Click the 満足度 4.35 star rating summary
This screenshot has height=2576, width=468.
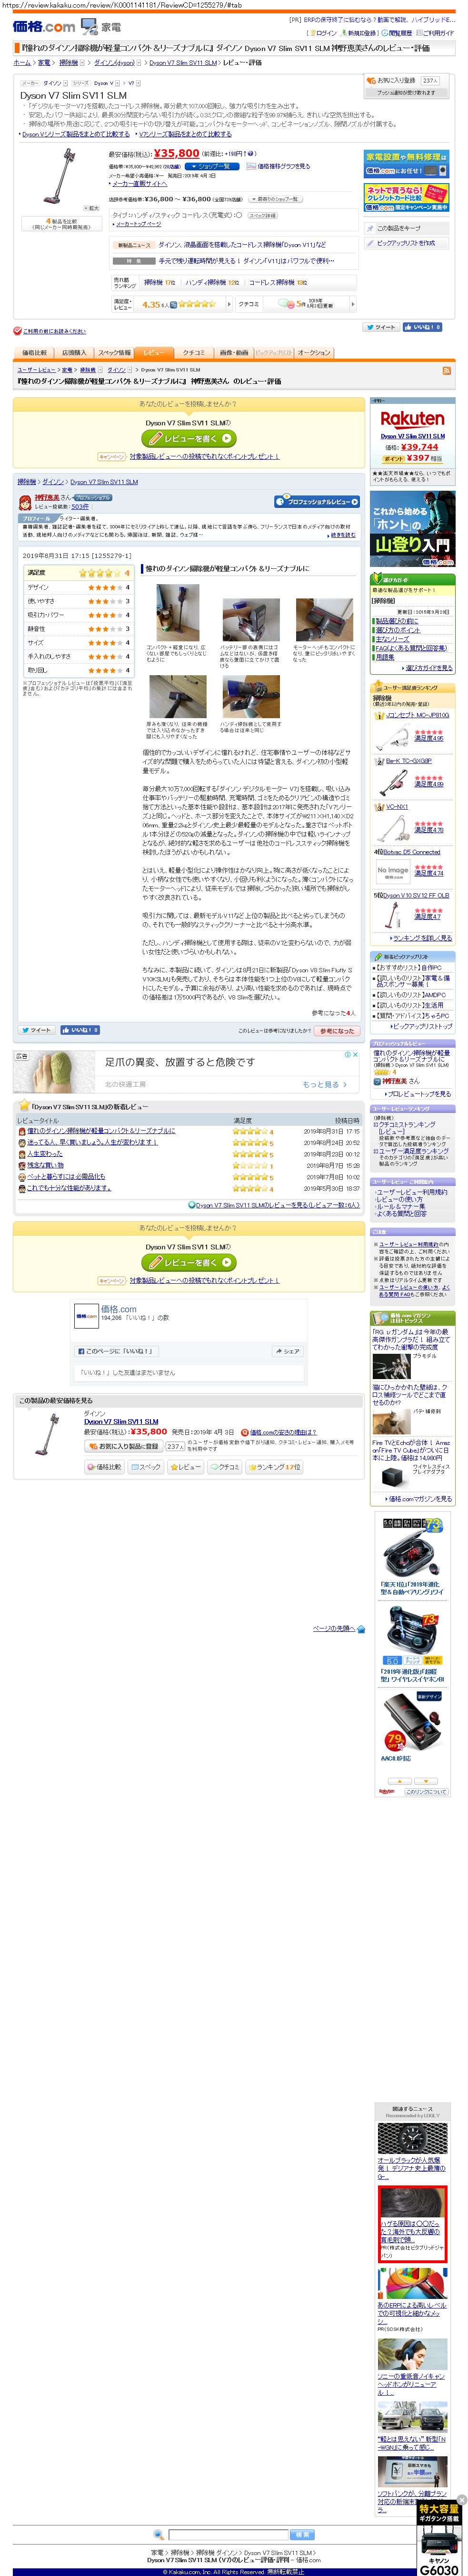click(x=179, y=304)
